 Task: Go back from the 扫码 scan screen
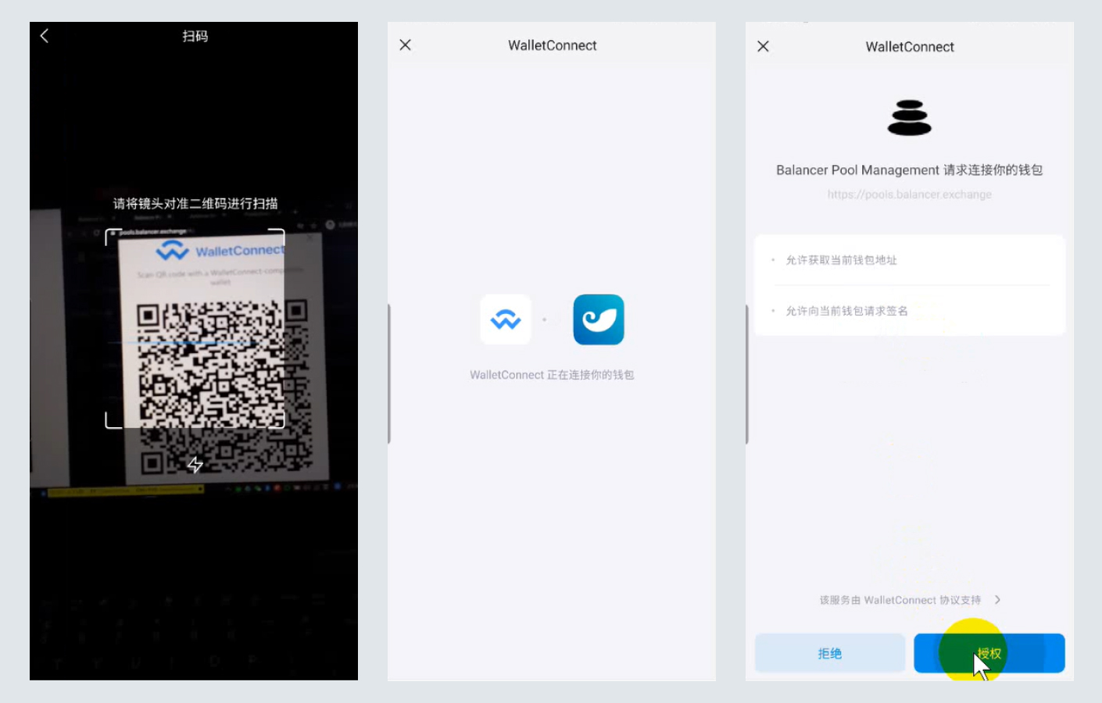click(x=45, y=36)
